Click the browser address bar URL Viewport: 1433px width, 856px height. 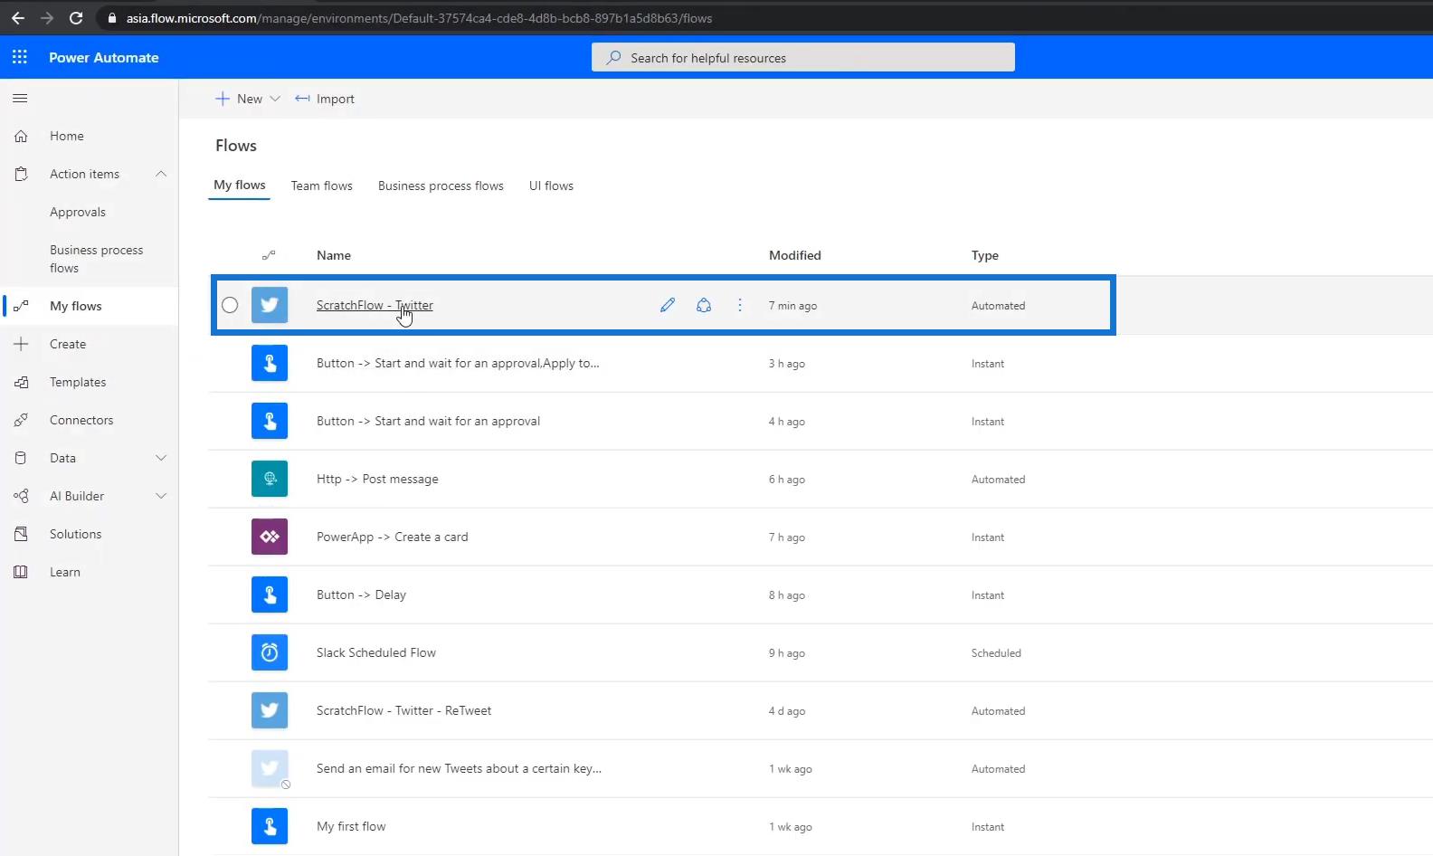(419, 18)
